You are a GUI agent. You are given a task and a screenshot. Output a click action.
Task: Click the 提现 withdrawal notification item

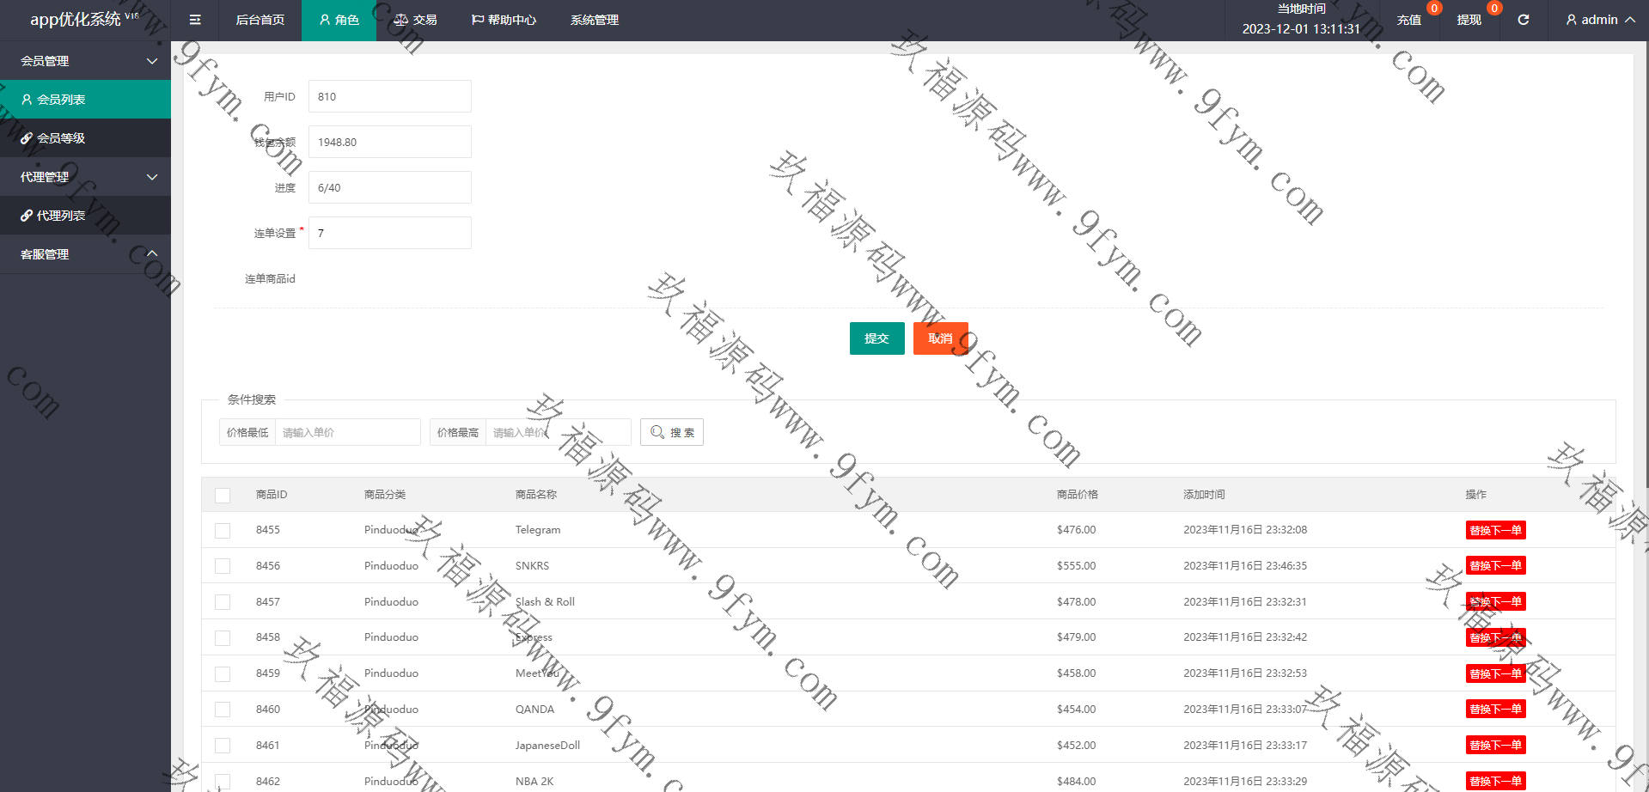[x=1469, y=20]
